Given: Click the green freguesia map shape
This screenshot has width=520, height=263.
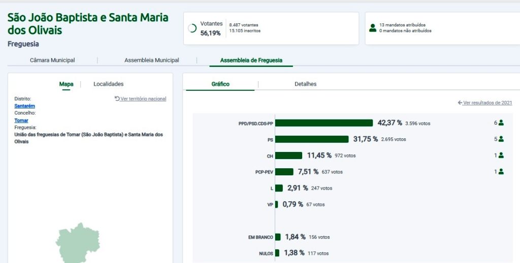Looking at the screenshot, I should point(77,242).
